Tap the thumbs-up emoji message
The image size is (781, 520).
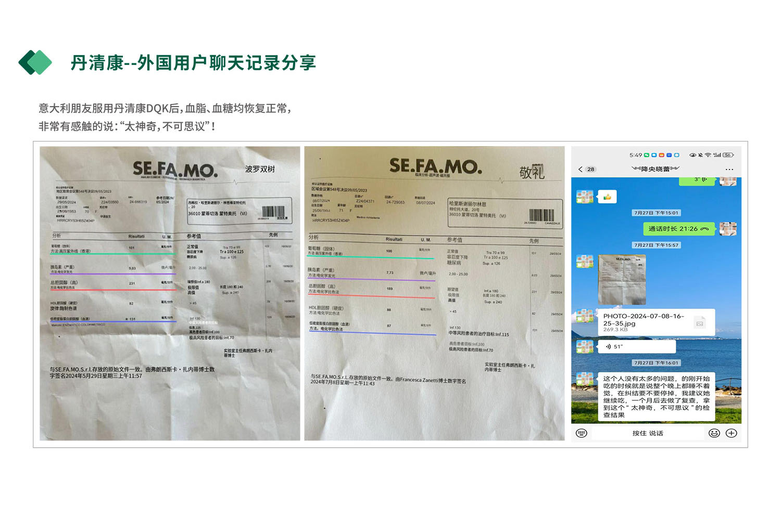[607, 197]
